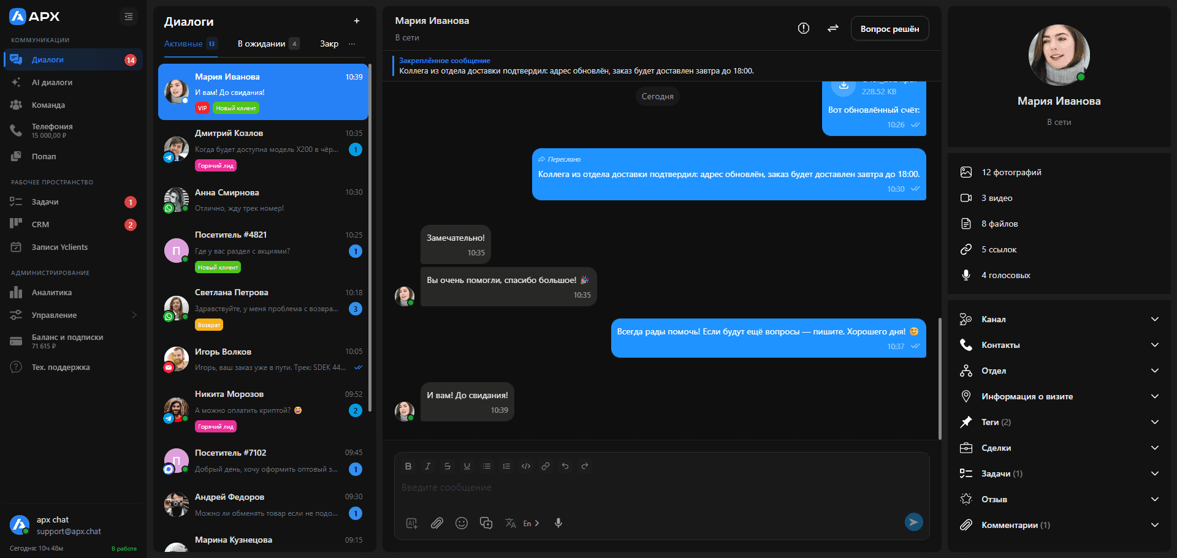
Task: Toggle the code block formatting option
Action: [x=526, y=466]
